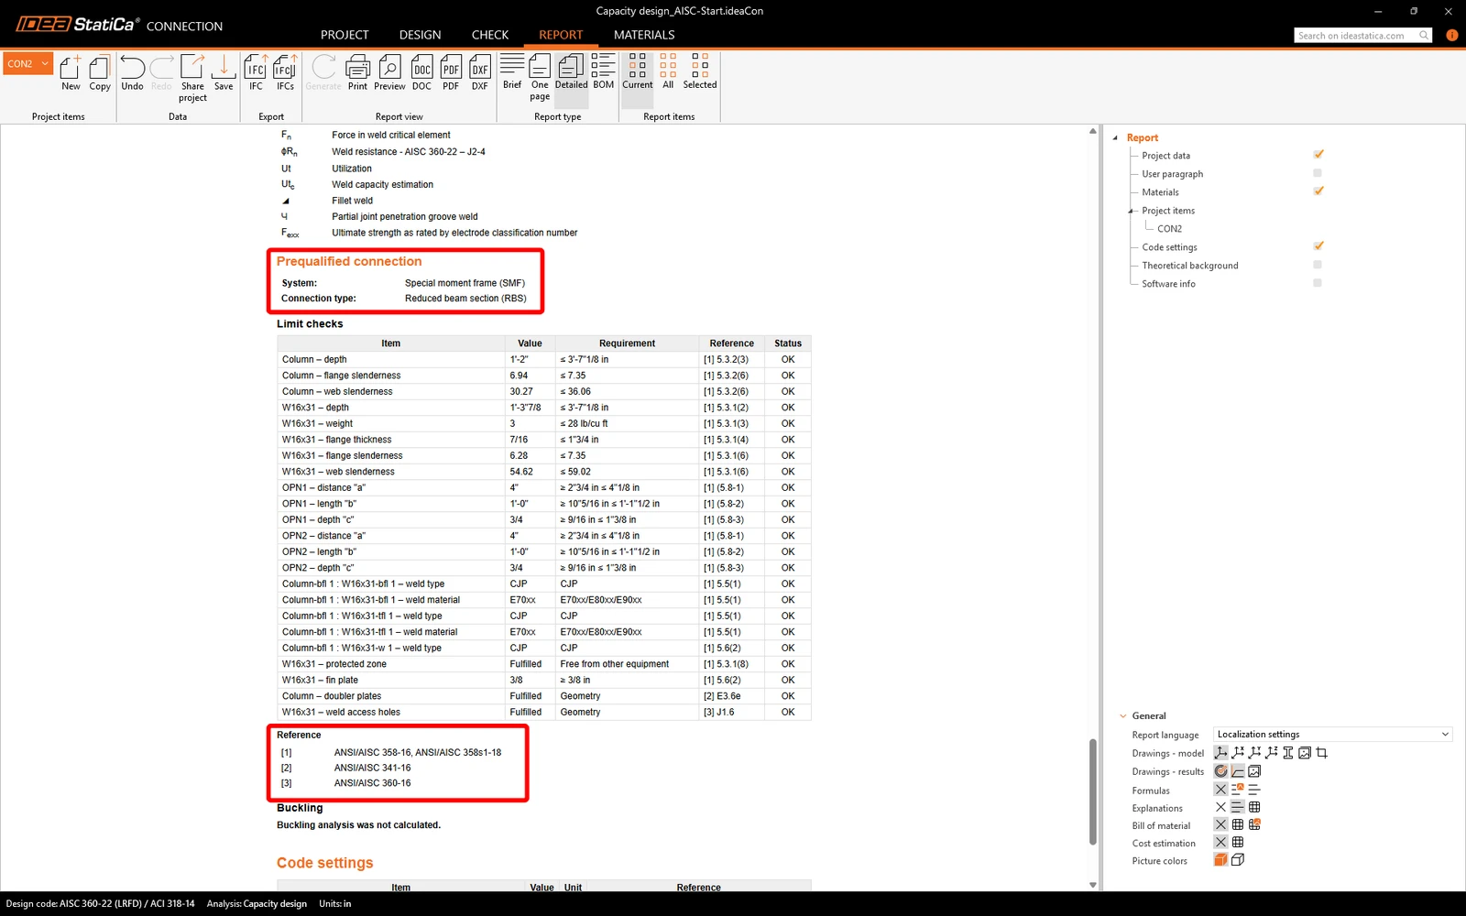
Task: Click the report scroll-down arrow
Action: [x=1092, y=885]
